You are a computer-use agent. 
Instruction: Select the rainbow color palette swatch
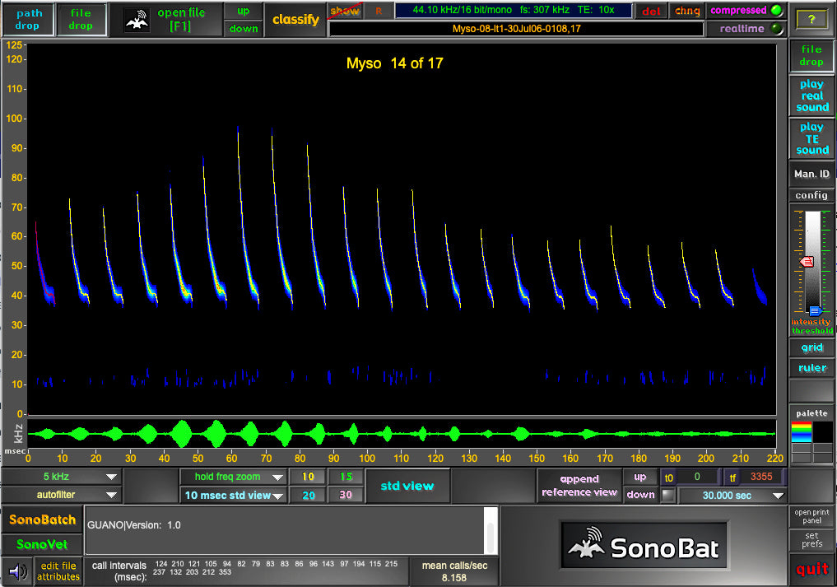801,431
